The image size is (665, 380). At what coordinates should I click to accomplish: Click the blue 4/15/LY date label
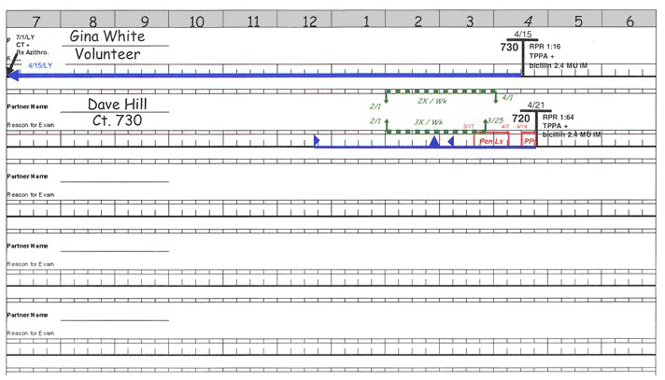(x=40, y=66)
